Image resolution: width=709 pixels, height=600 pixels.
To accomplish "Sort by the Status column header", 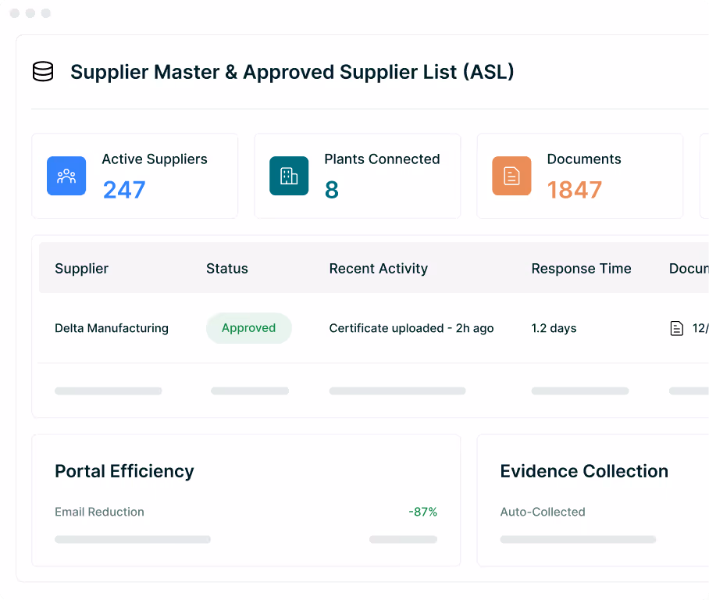I will 227,269.
